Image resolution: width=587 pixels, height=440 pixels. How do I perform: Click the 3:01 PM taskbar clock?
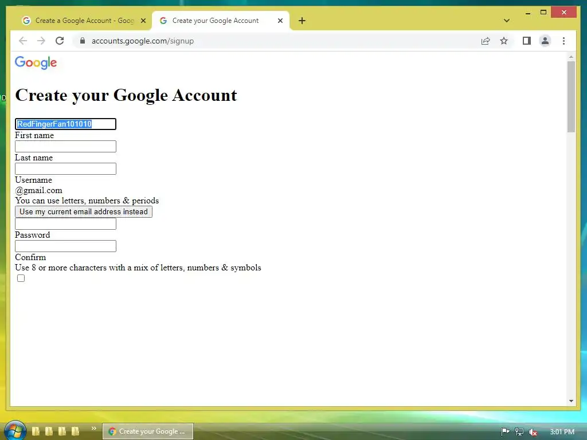[562, 432]
